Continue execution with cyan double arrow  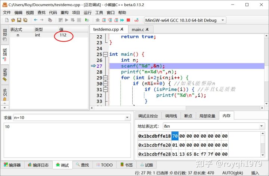click(x=122, y=20)
